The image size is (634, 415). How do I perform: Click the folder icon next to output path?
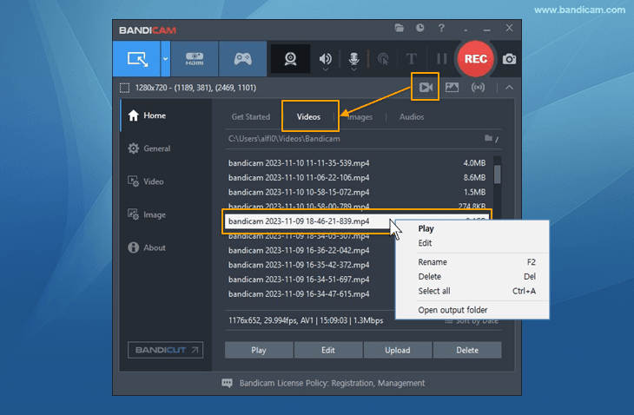tap(488, 138)
